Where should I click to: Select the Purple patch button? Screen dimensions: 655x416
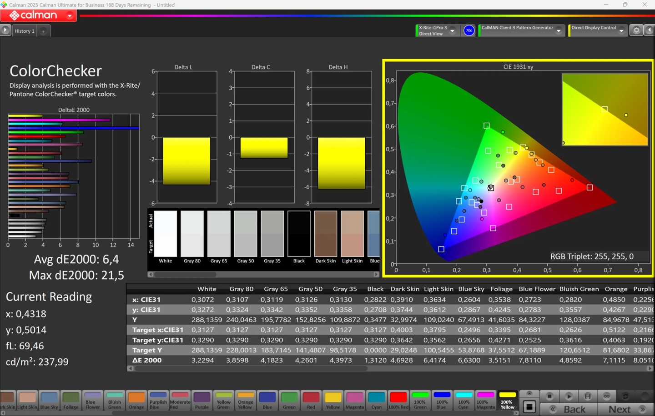[x=202, y=400]
